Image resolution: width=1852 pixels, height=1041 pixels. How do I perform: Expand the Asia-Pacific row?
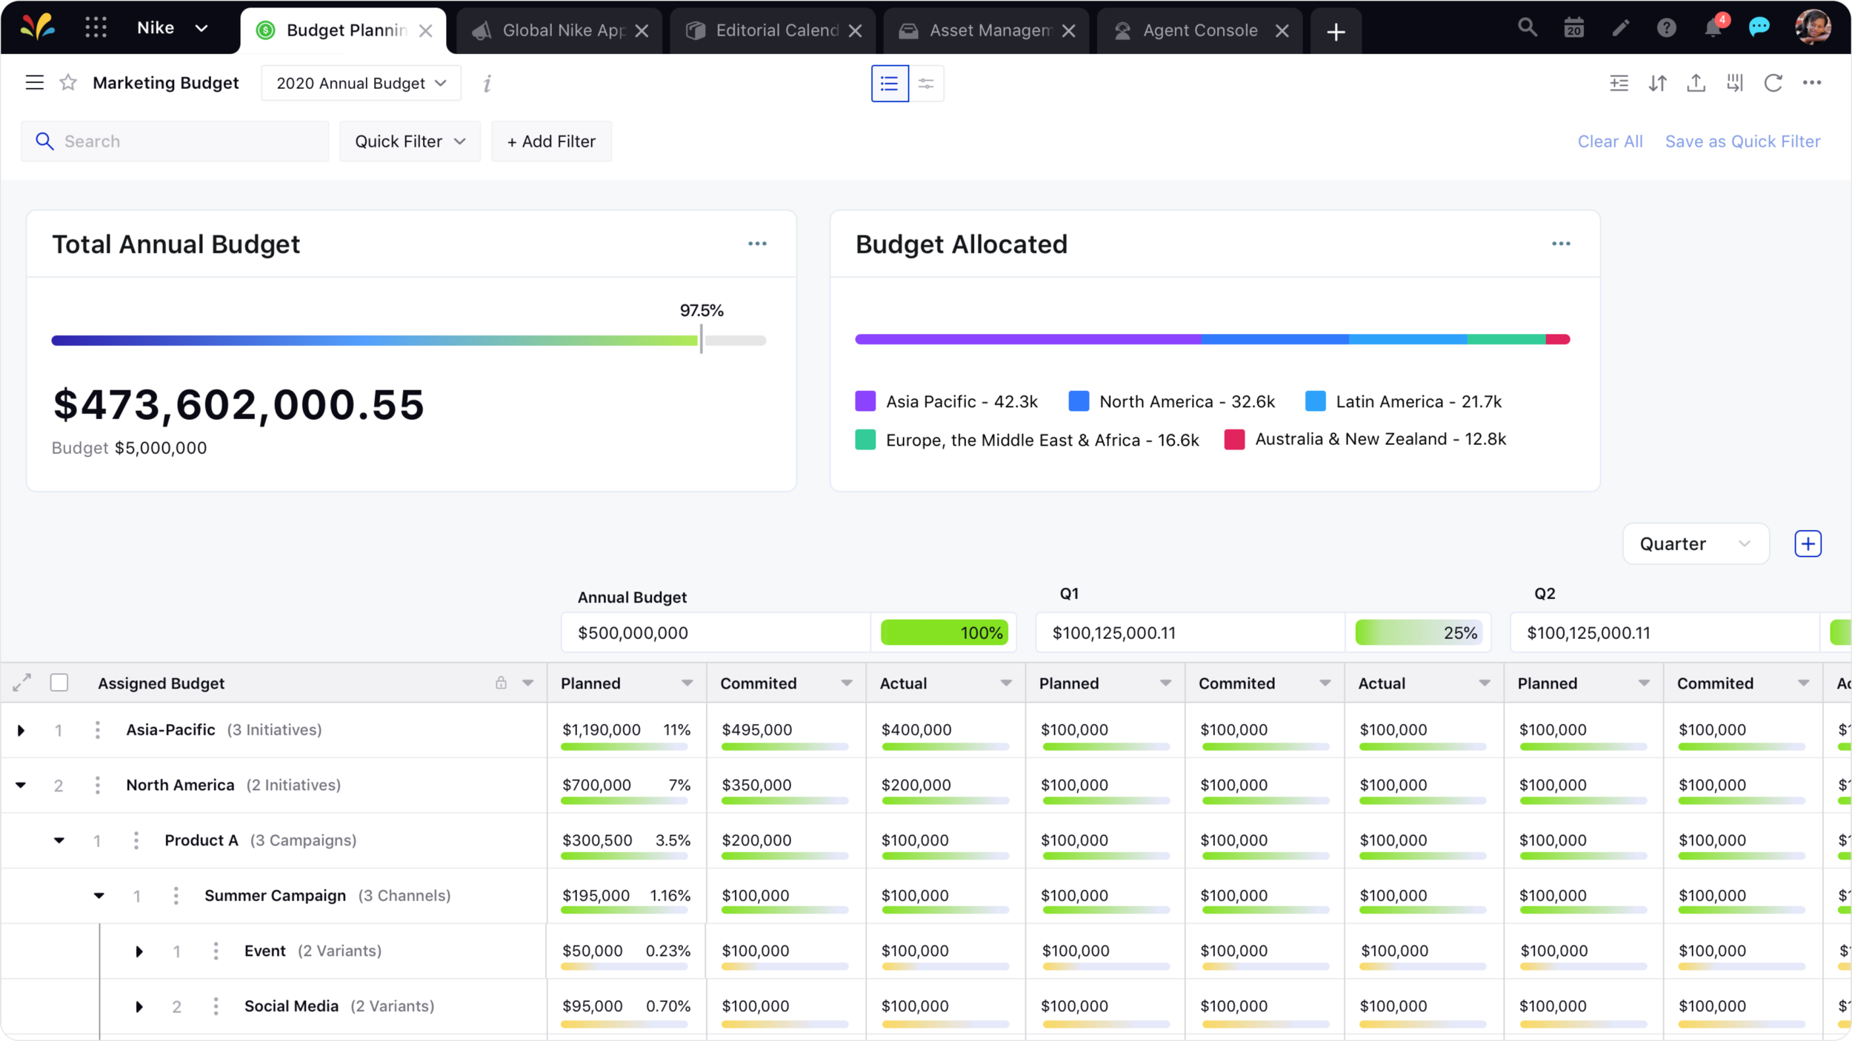(21, 731)
